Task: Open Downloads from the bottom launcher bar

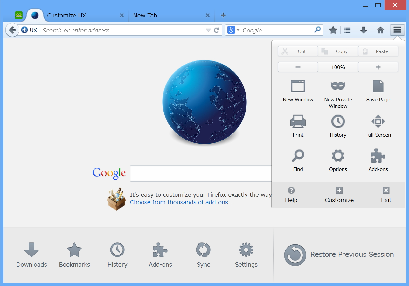Action: tap(31, 255)
